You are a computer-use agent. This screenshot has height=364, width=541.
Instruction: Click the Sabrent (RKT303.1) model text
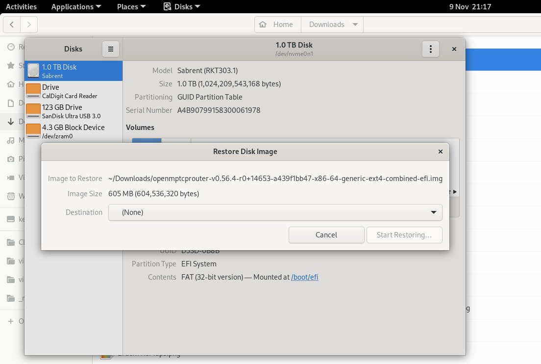click(207, 71)
